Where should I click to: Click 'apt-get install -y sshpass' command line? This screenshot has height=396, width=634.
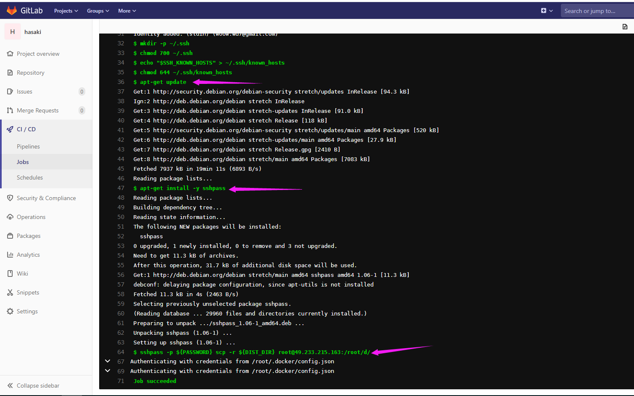pos(179,188)
